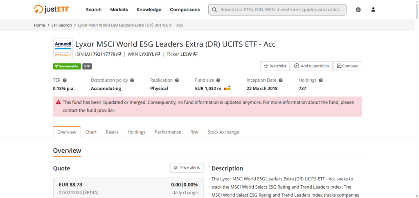Switch to the Stock exchange tab
Screen dimensions: 419x198
pyautogui.click(x=223, y=132)
